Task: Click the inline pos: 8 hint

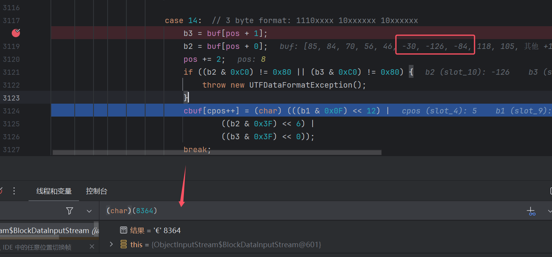Action: (x=252, y=59)
